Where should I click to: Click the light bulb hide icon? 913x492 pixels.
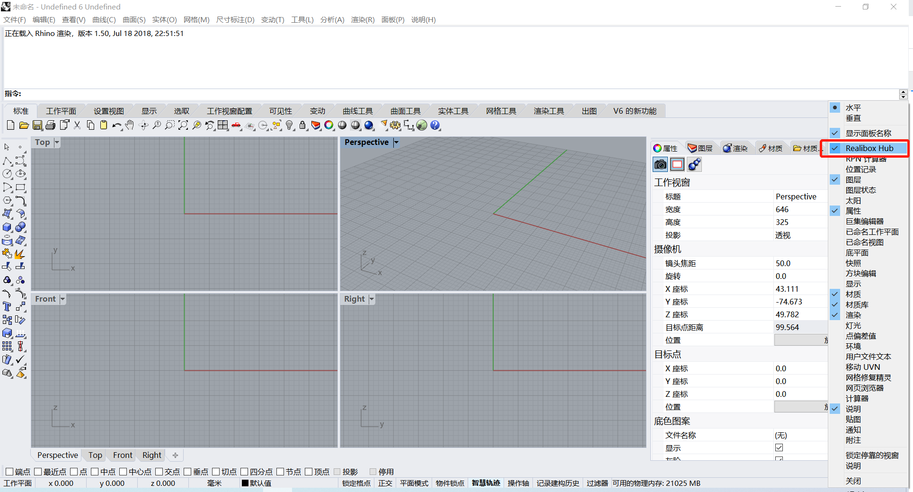tap(289, 125)
